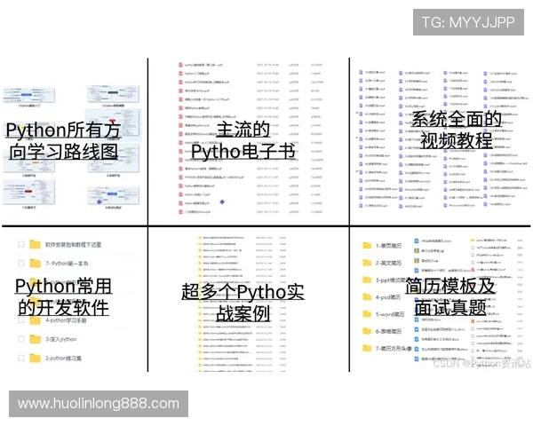Open the 6-表格简历 folder icon
The width and height of the screenshot is (533, 426).
(x=367, y=330)
